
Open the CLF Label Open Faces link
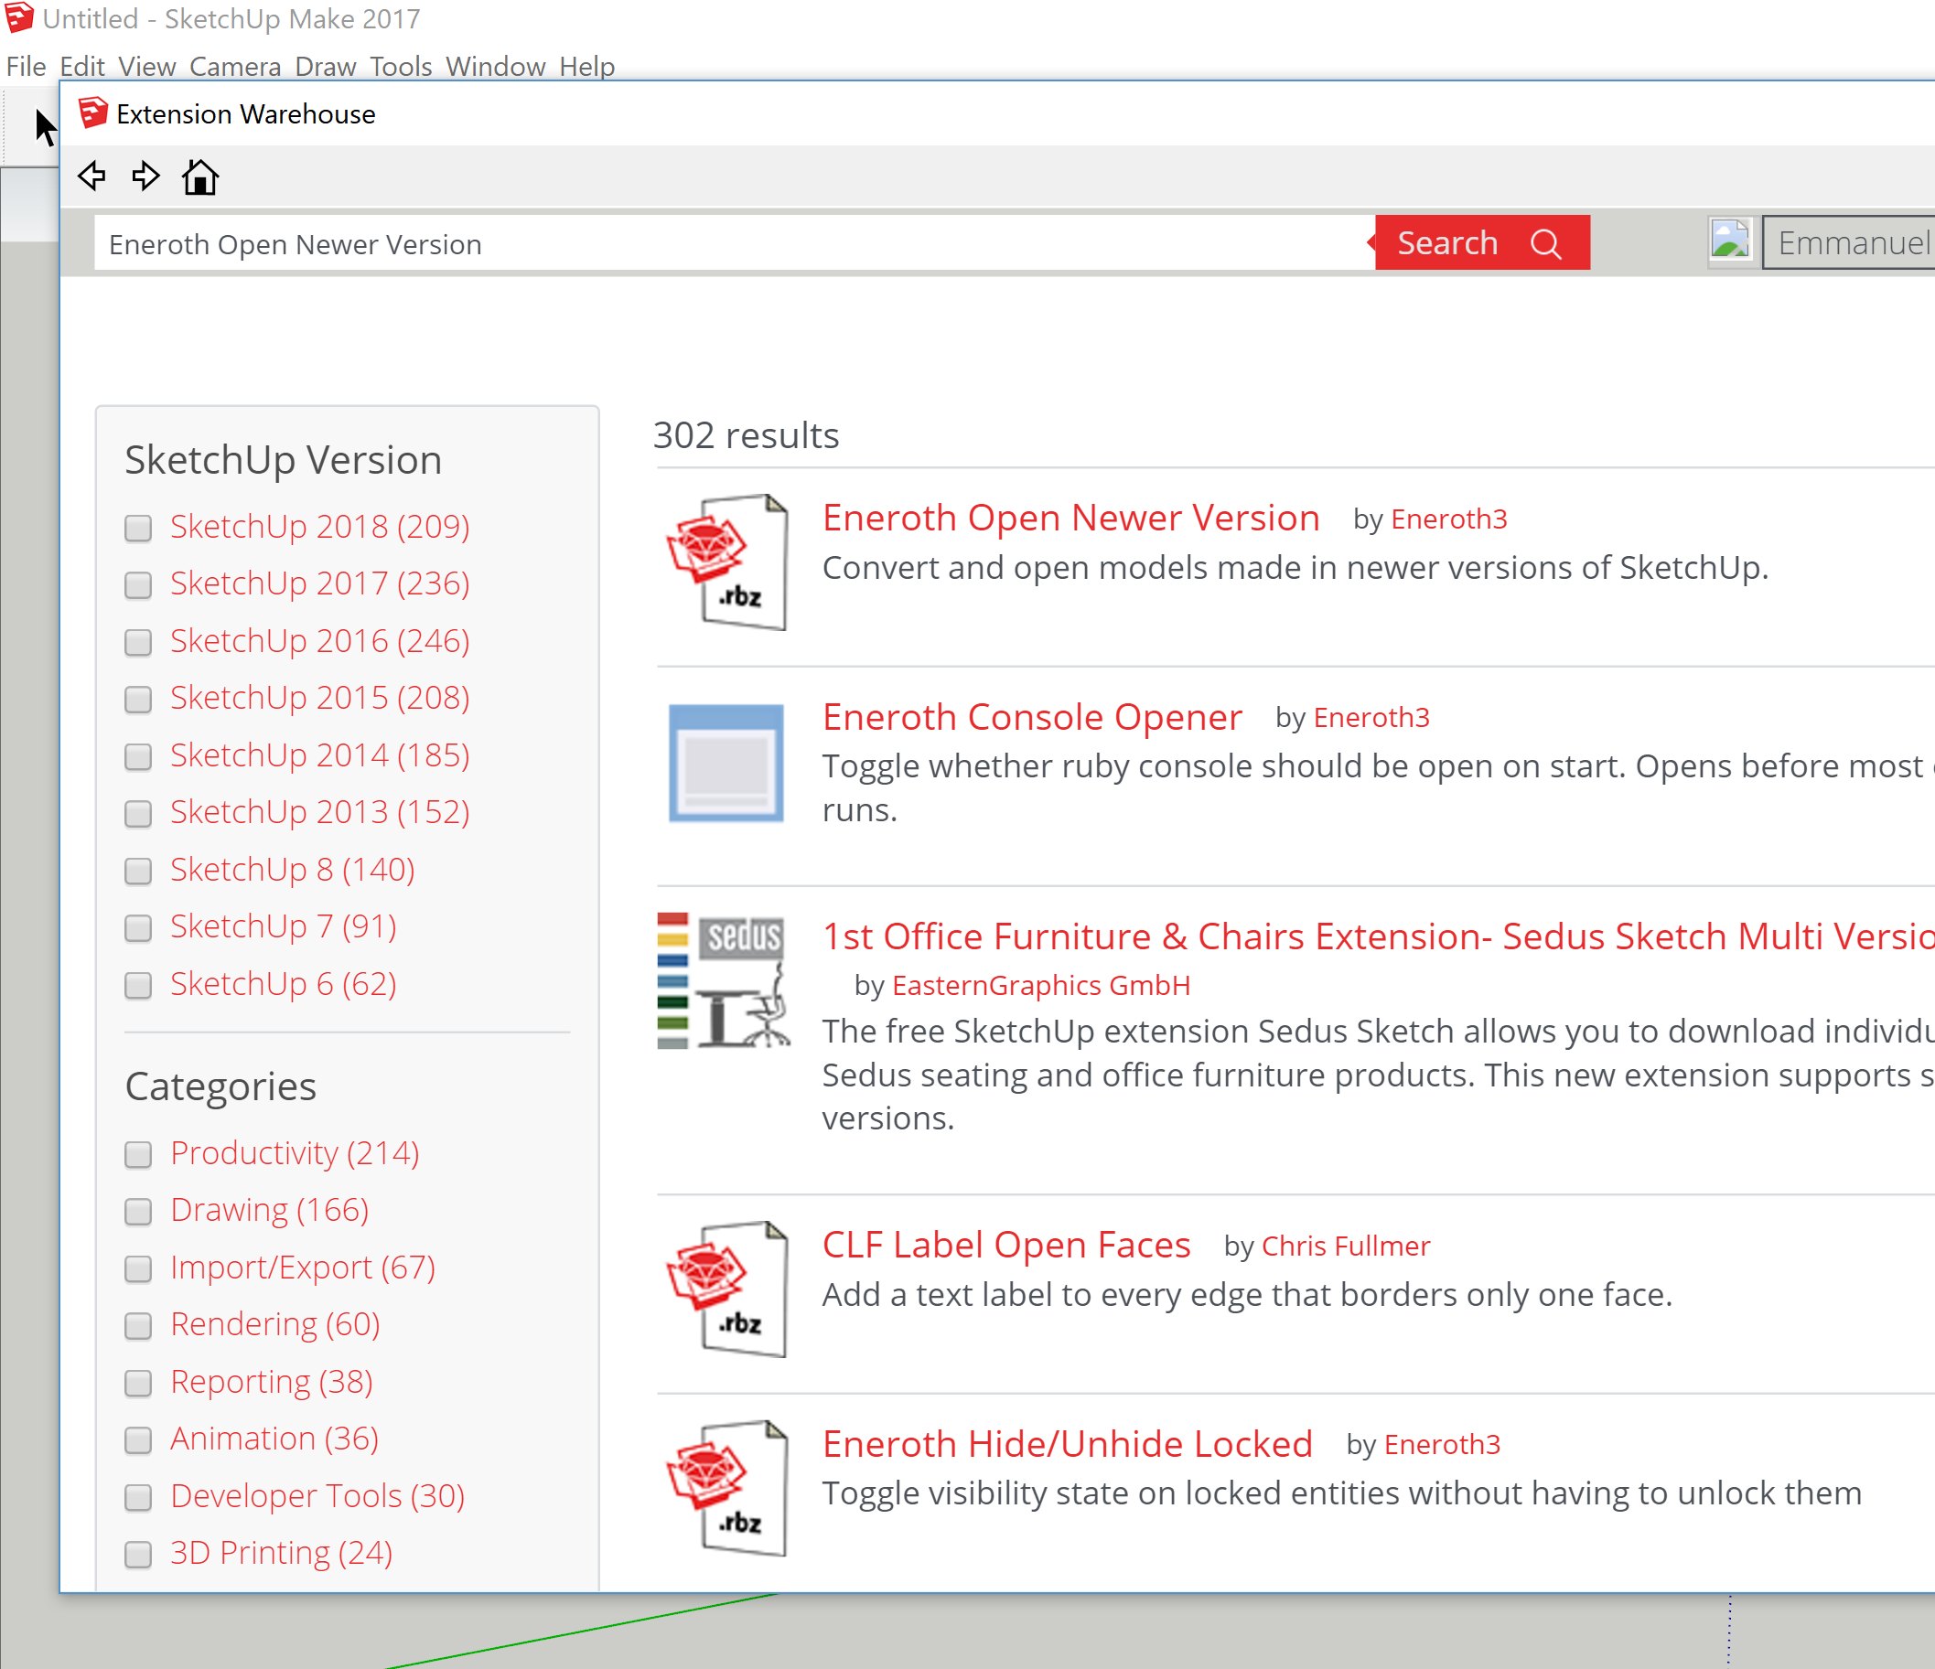(1005, 1245)
